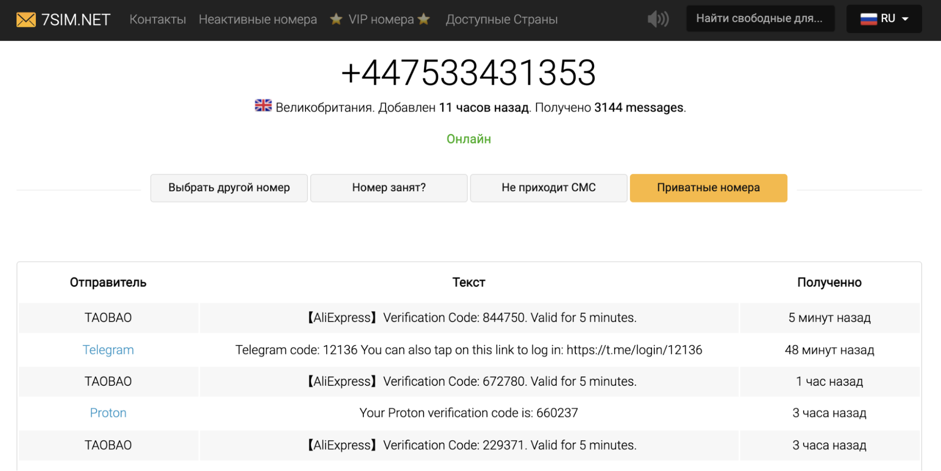
Task: Click the 5 минут назад timestamp
Action: [x=829, y=318]
